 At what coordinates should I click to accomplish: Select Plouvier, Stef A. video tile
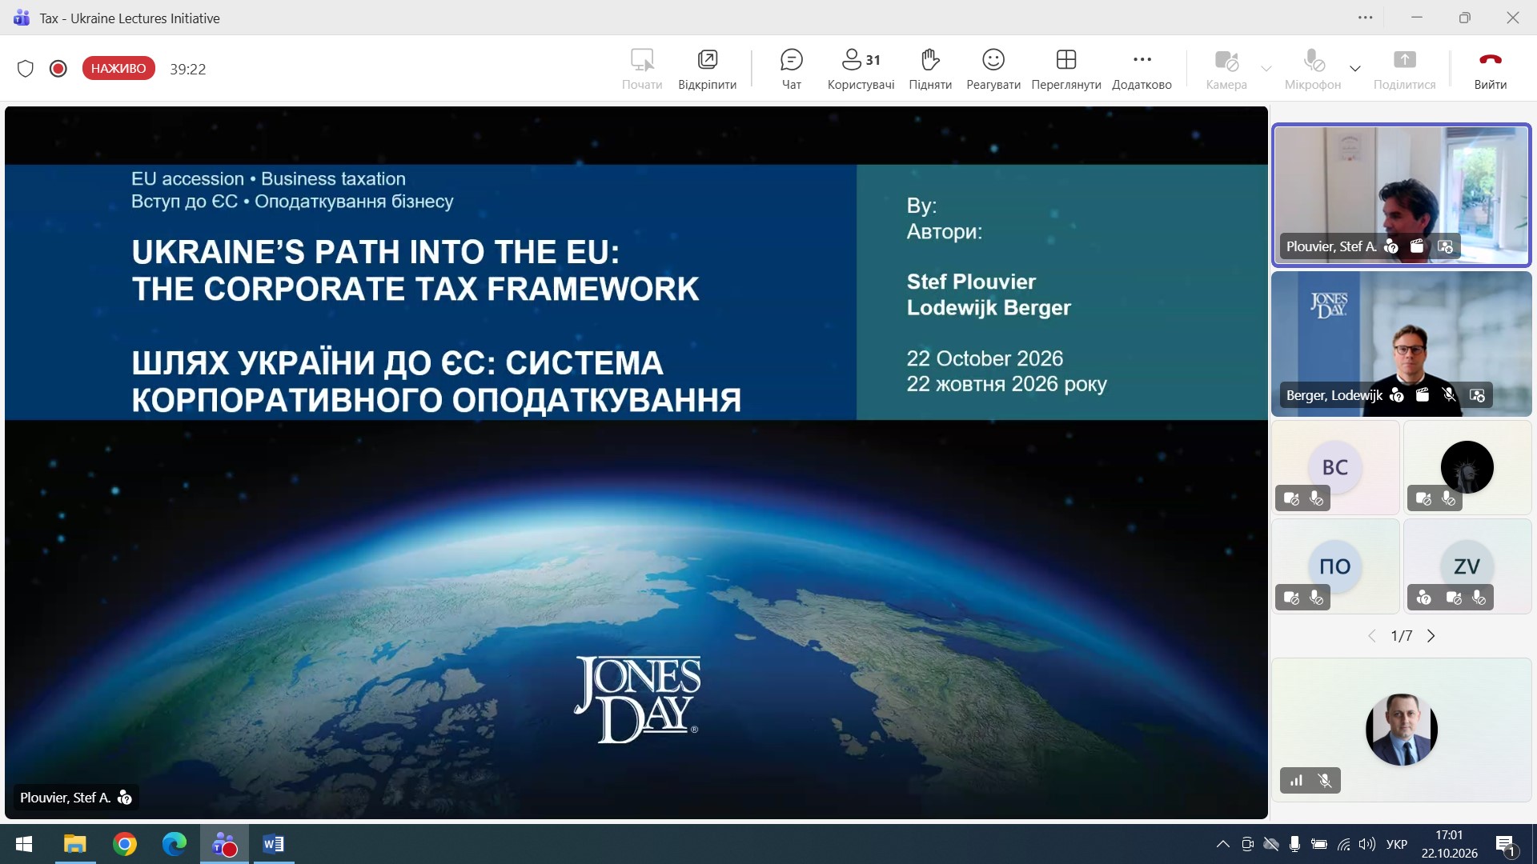pos(1402,195)
